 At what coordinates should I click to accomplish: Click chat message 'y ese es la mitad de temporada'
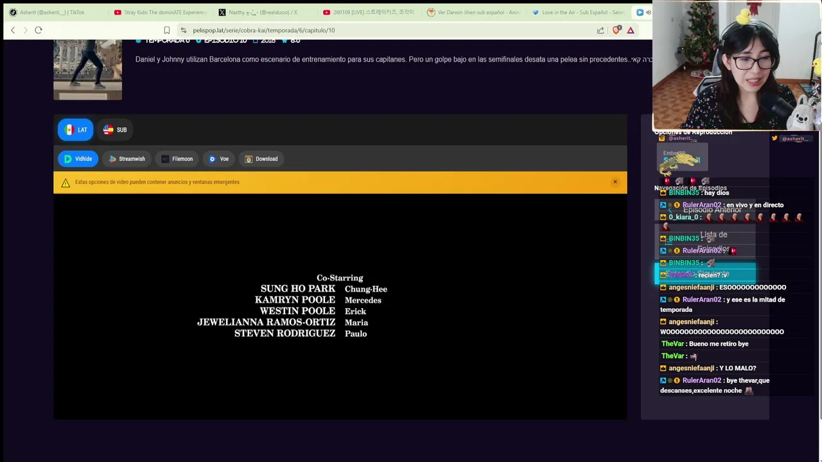(x=722, y=304)
